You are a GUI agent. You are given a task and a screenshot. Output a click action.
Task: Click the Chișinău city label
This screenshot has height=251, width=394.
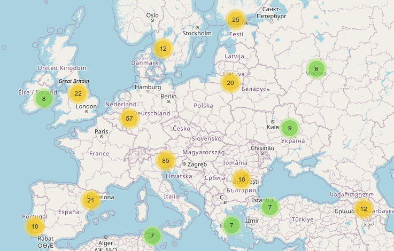coord(262,148)
